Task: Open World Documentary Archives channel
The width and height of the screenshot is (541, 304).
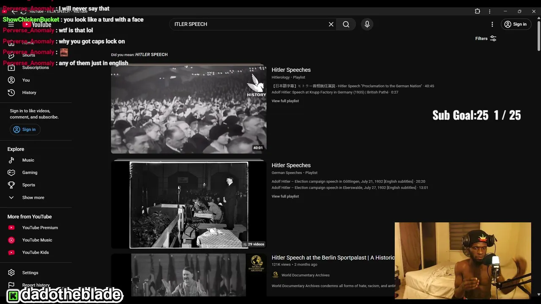Action: (x=306, y=275)
